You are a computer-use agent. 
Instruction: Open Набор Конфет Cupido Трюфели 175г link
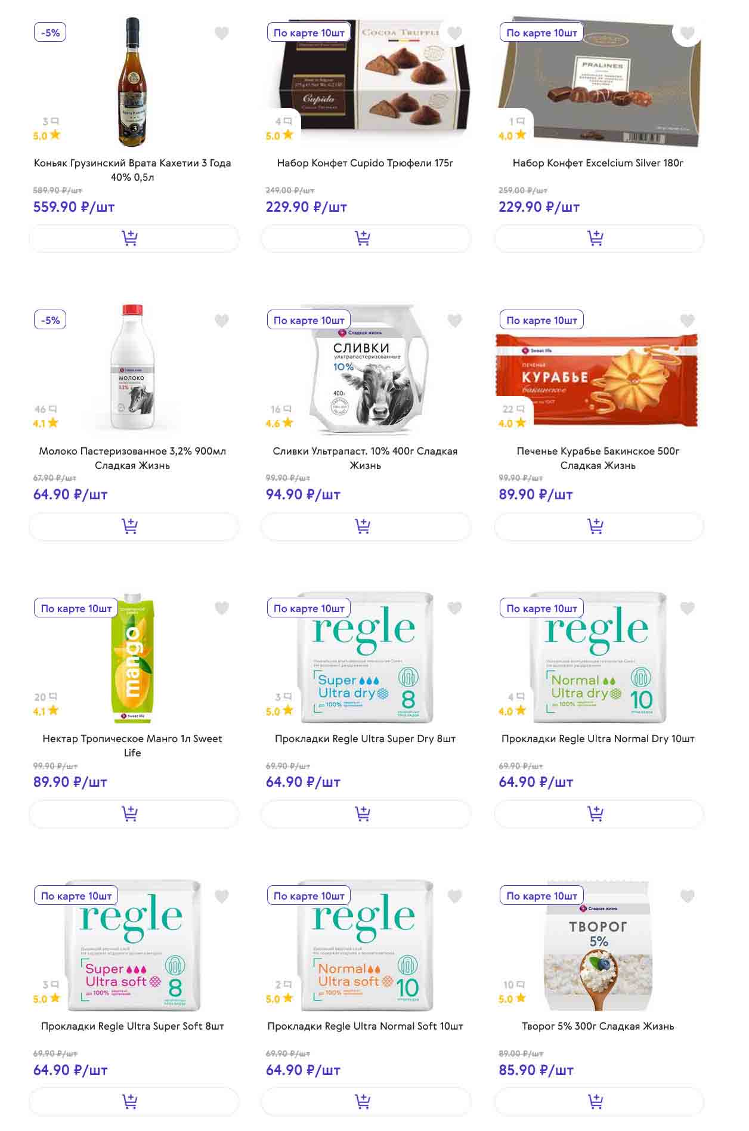(x=365, y=163)
